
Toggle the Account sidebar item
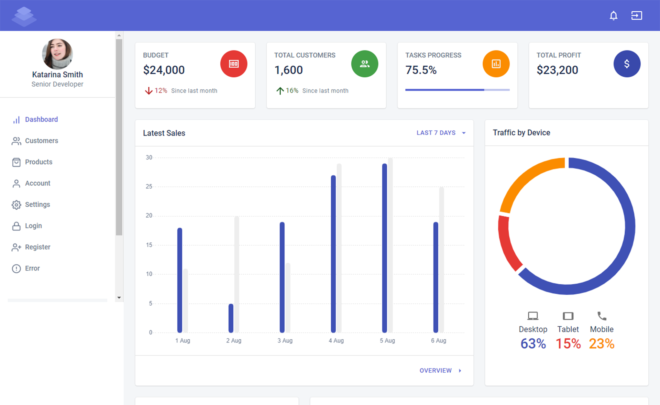pos(38,183)
